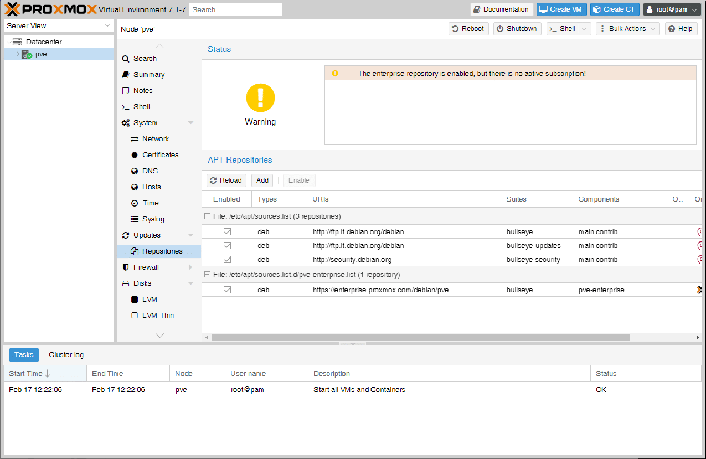The height and width of the screenshot is (459, 706).
Task: Sort tasks by Start Time column
Action: pos(45,374)
